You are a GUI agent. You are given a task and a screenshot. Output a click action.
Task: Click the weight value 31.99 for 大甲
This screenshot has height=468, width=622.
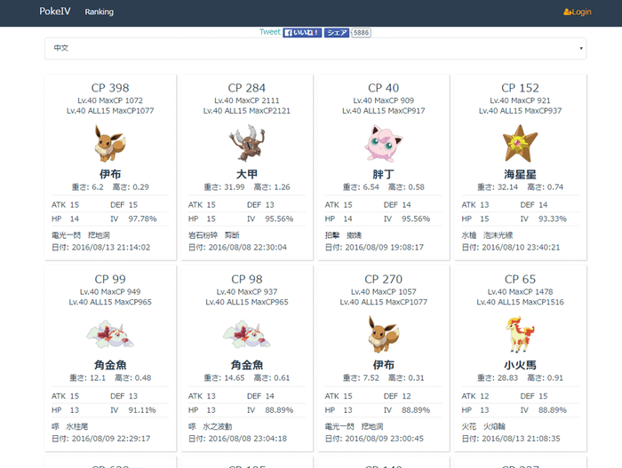tap(235, 187)
